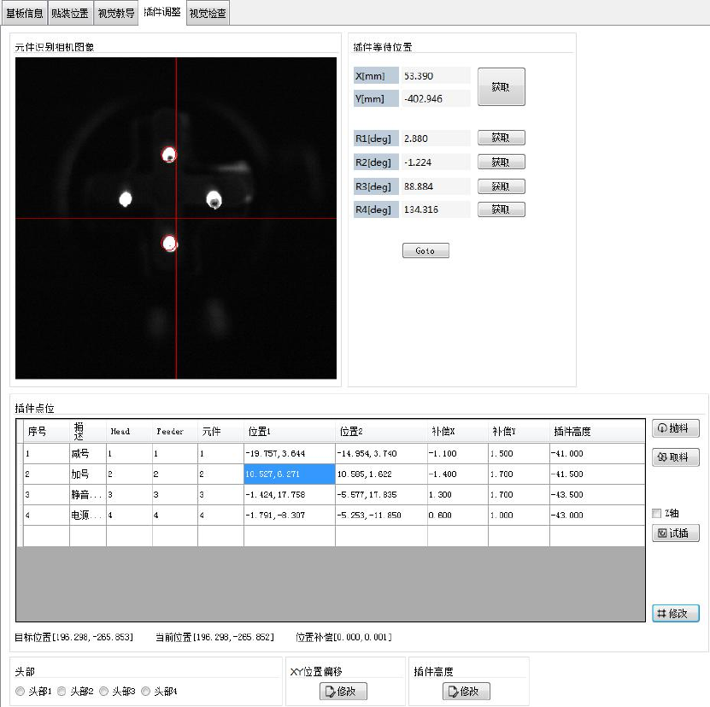Open the 视觉检查 tab

(207, 14)
